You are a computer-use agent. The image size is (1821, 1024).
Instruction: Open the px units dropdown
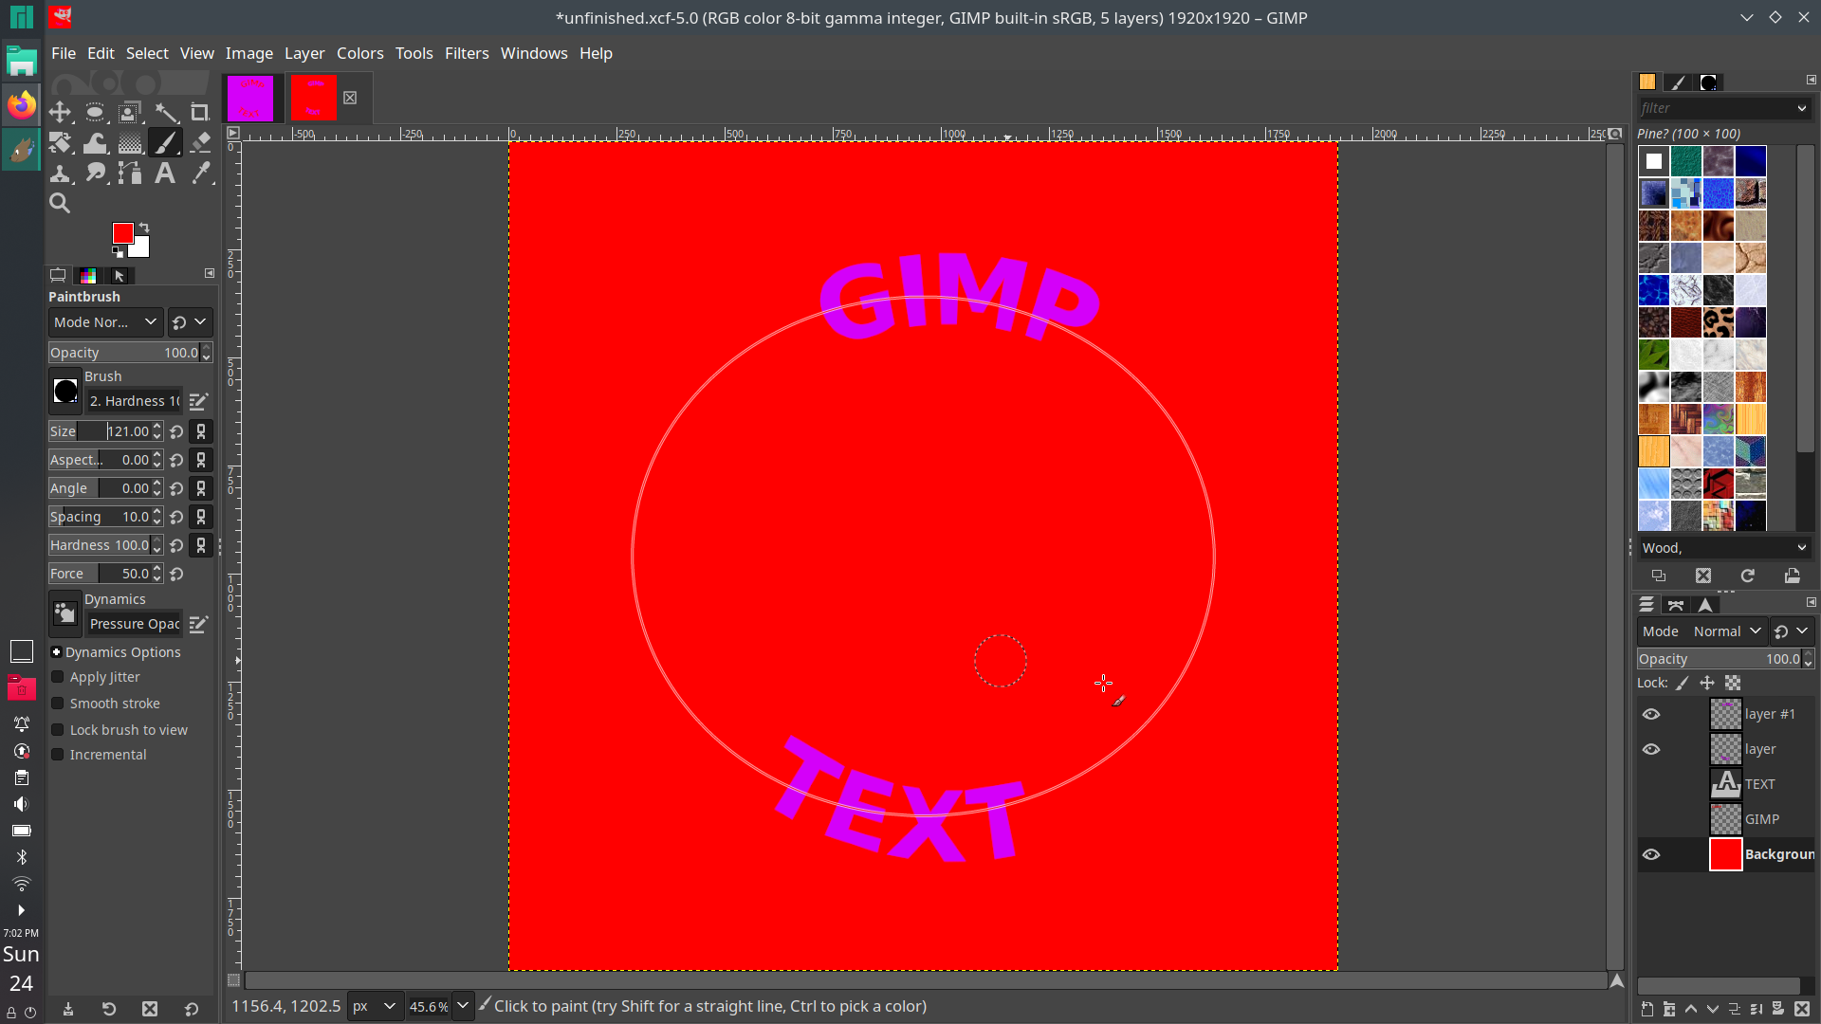click(x=374, y=1006)
